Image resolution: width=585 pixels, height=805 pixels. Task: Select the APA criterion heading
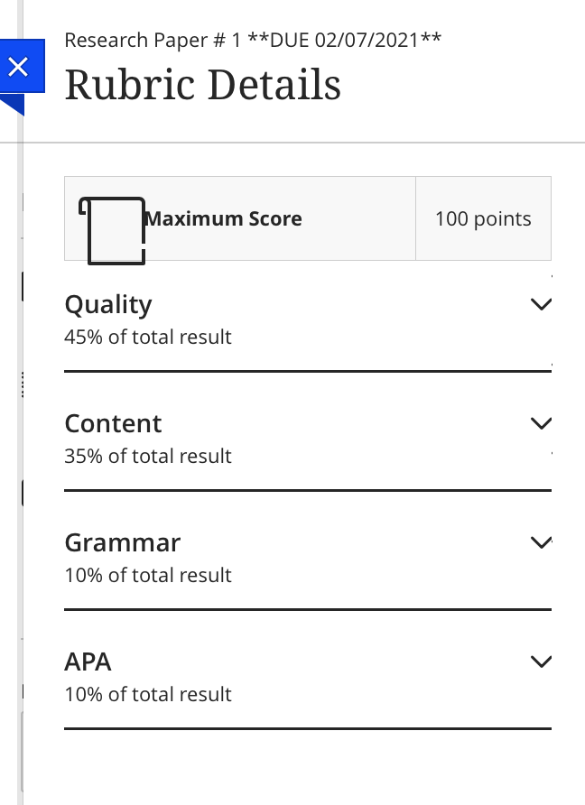[x=88, y=662]
